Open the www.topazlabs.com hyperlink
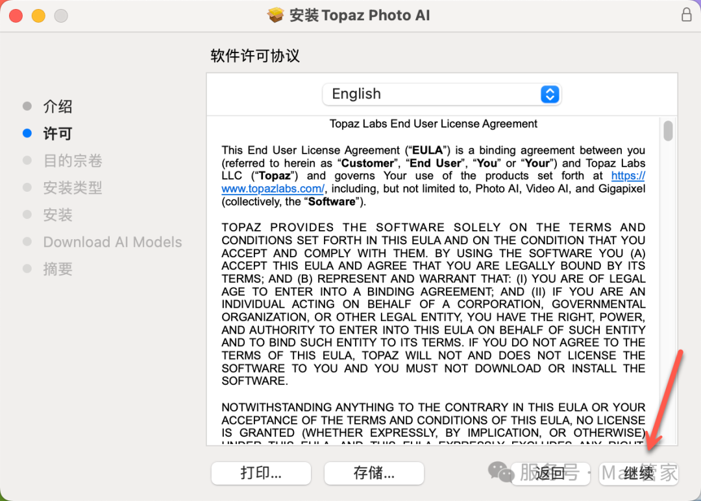 pyautogui.click(x=273, y=189)
